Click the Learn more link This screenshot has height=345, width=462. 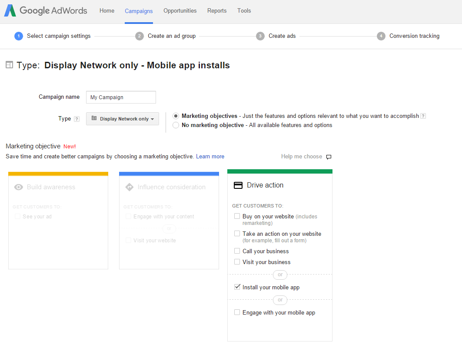tap(210, 157)
